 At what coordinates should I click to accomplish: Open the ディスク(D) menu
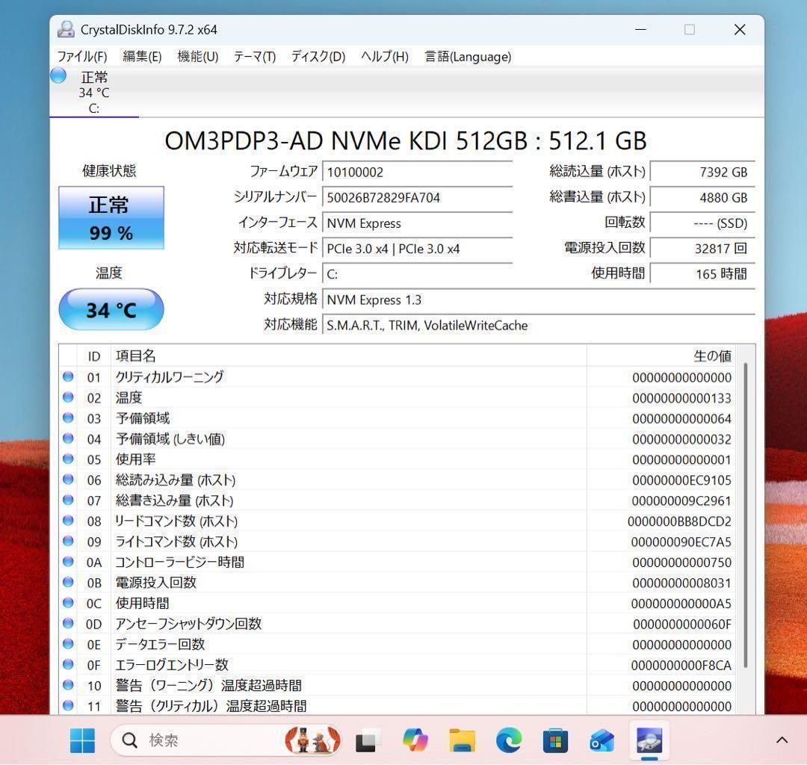318,56
